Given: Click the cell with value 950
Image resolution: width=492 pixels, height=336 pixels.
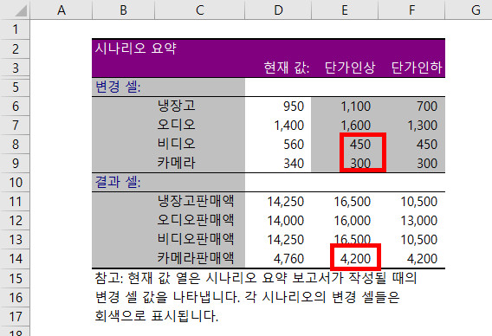Looking at the screenshot, I should (x=278, y=106).
